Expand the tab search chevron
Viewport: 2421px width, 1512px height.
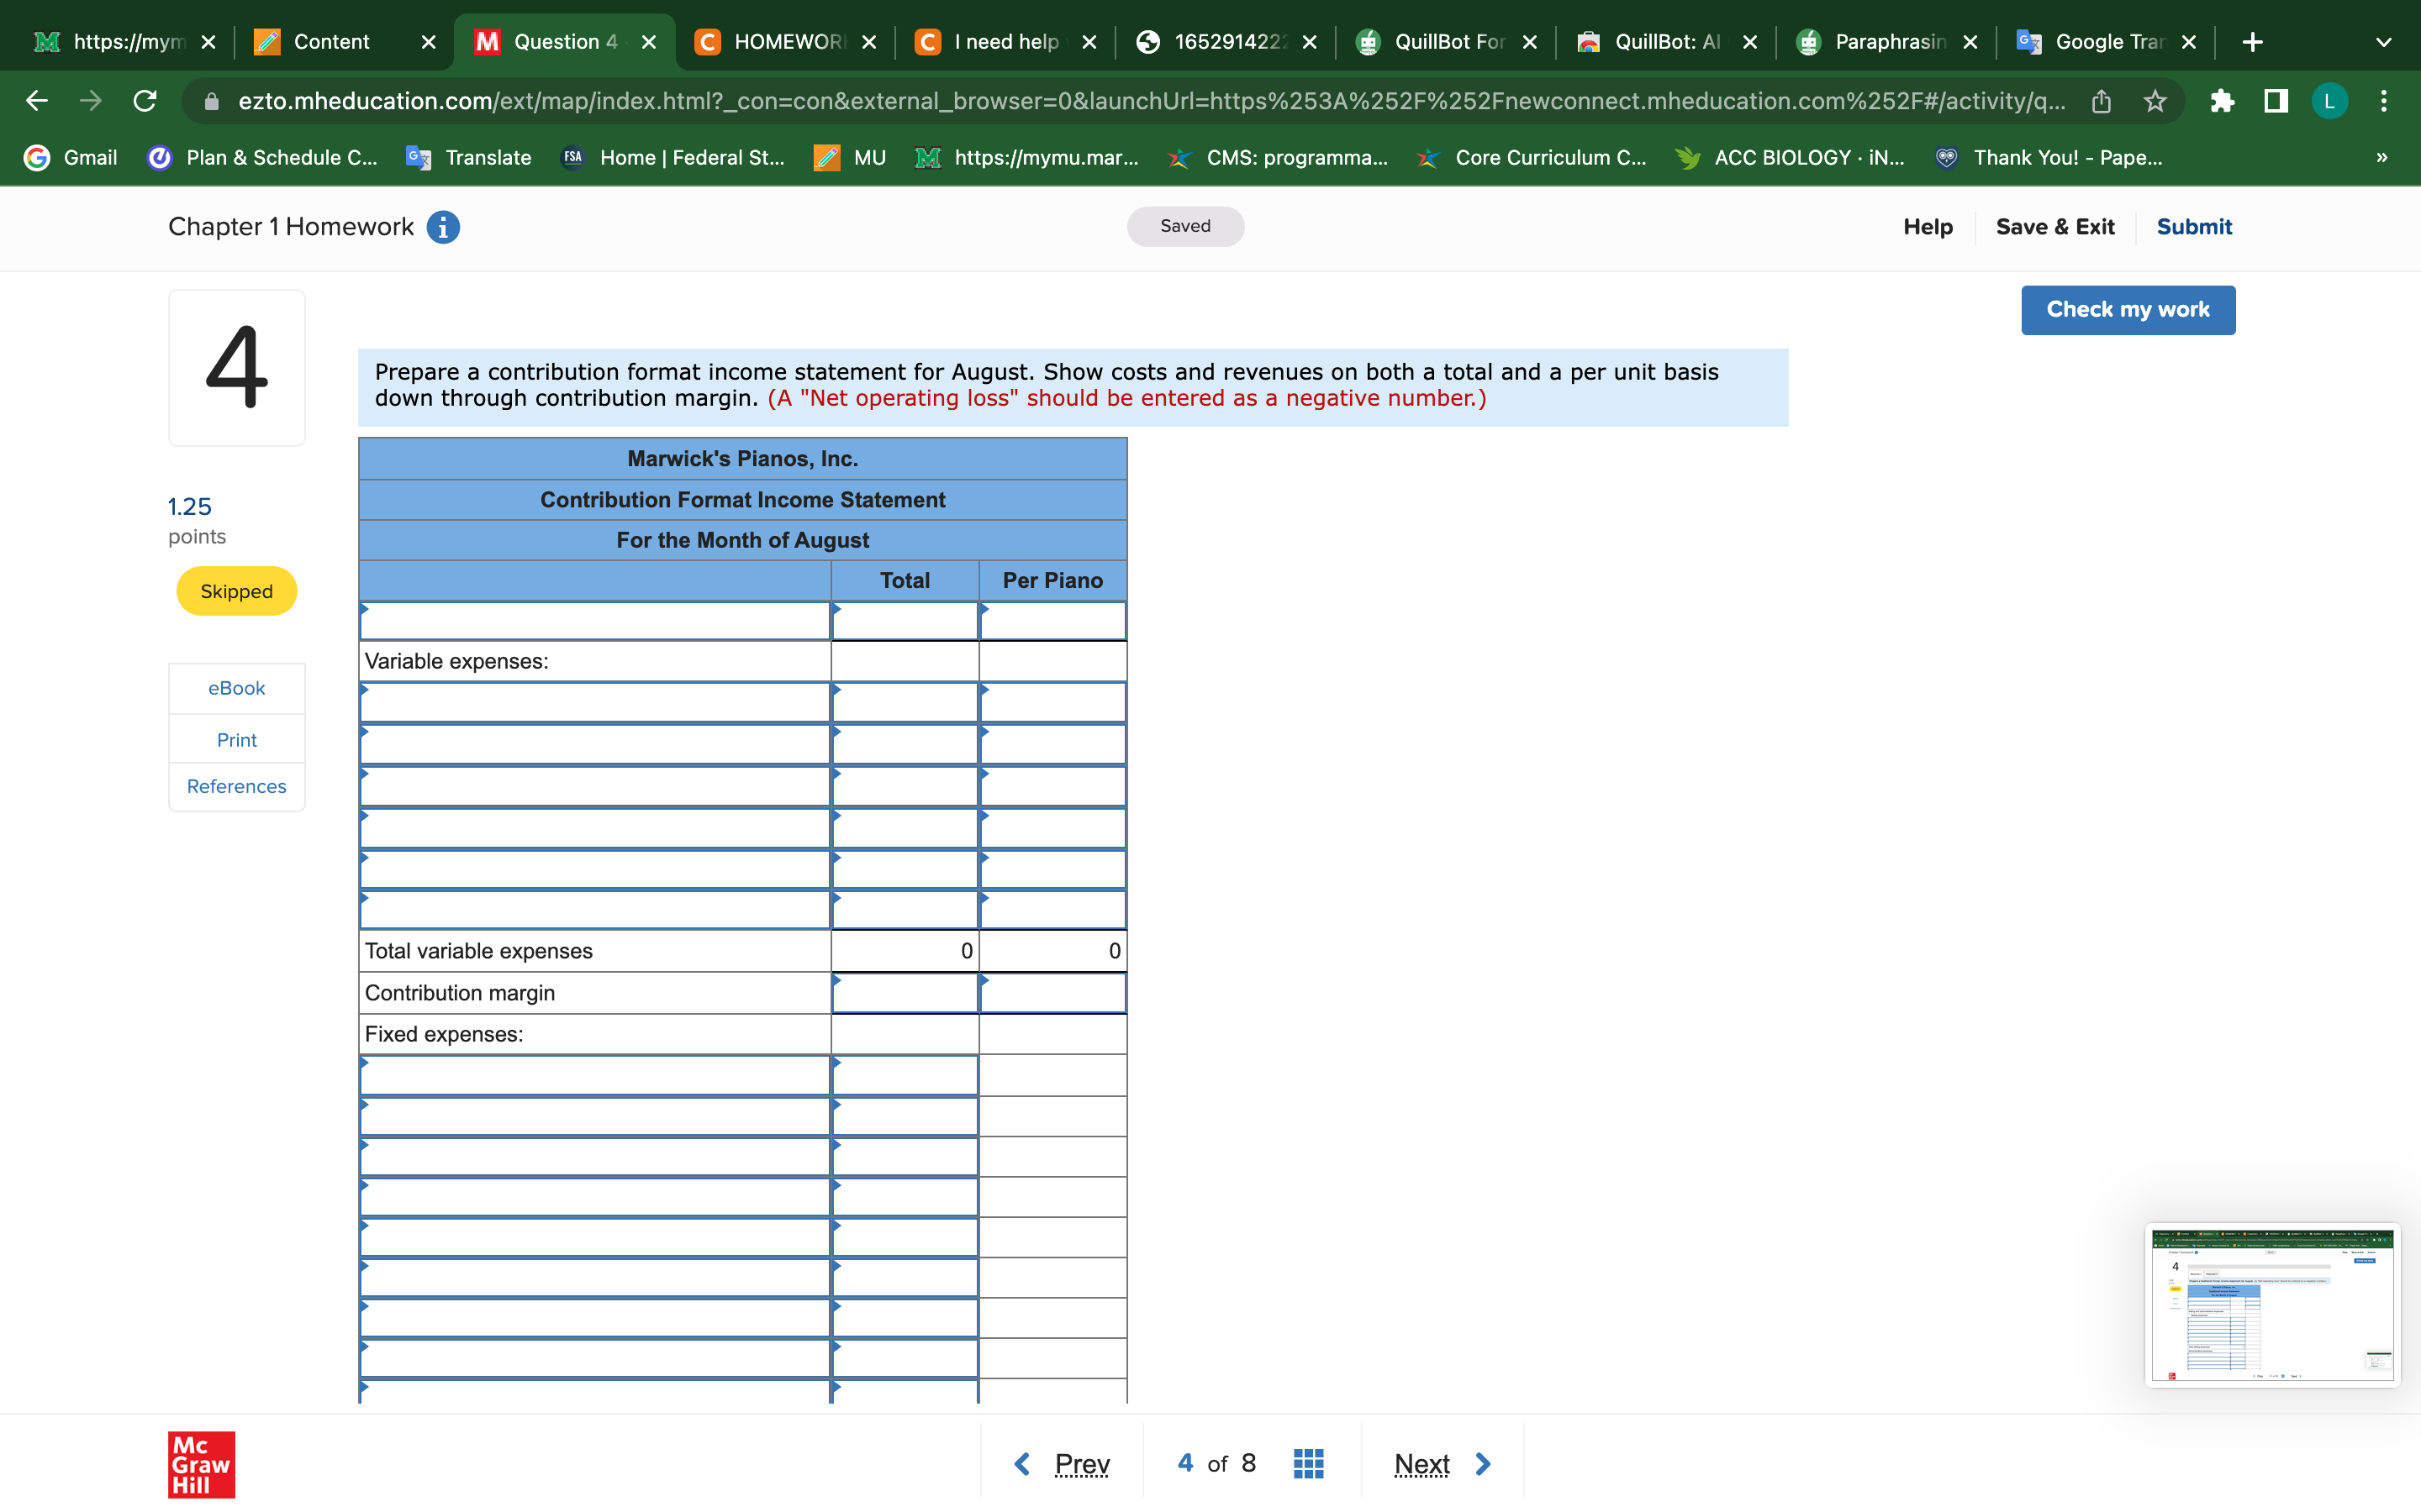pos(2384,42)
